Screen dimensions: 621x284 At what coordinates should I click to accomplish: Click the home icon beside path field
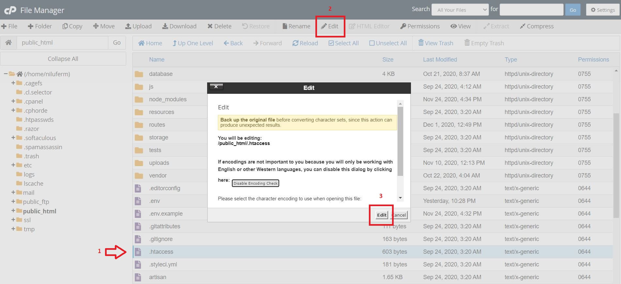8,42
